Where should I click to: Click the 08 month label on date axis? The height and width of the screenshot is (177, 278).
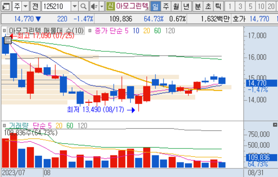click(x=47, y=173)
